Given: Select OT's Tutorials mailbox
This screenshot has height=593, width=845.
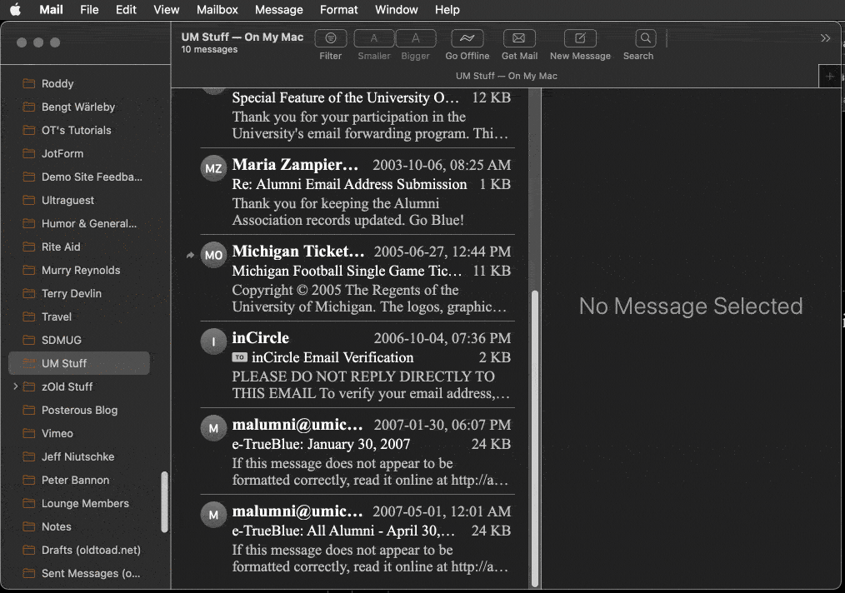Looking at the screenshot, I should click(x=79, y=130).
